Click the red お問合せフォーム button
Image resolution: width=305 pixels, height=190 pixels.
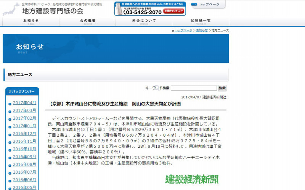tap(174, 11)
